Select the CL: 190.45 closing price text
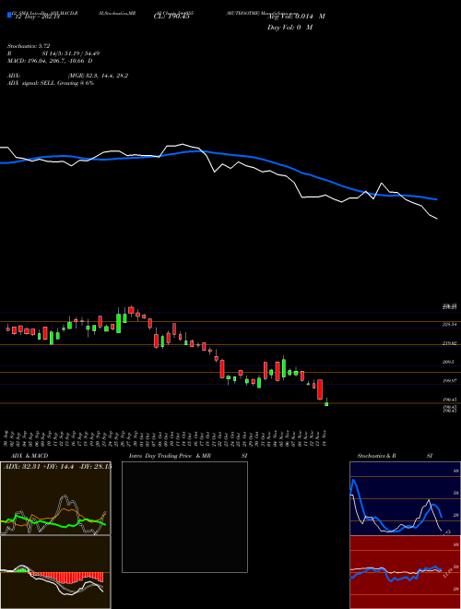The height and width of the screenshot is (609, 461). [x=171, y=17]
